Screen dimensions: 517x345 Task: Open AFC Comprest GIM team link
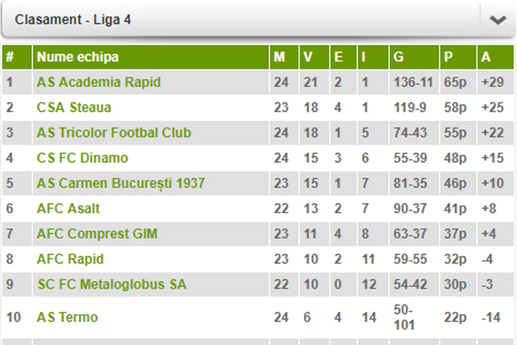(x=97, y=234)
